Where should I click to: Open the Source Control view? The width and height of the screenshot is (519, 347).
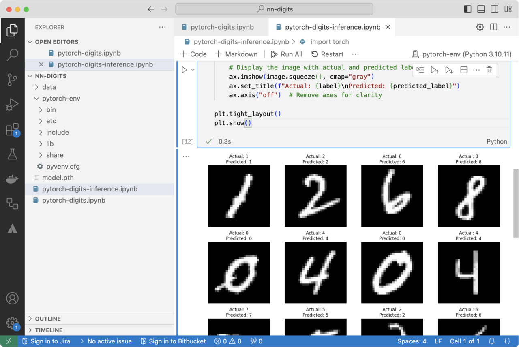coord(12,79)
